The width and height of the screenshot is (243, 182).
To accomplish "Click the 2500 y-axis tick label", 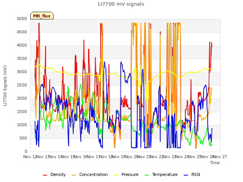I will [x=22, y=85].
